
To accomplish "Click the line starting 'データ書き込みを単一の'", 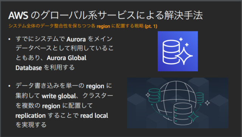I will [x=64, y=86].
